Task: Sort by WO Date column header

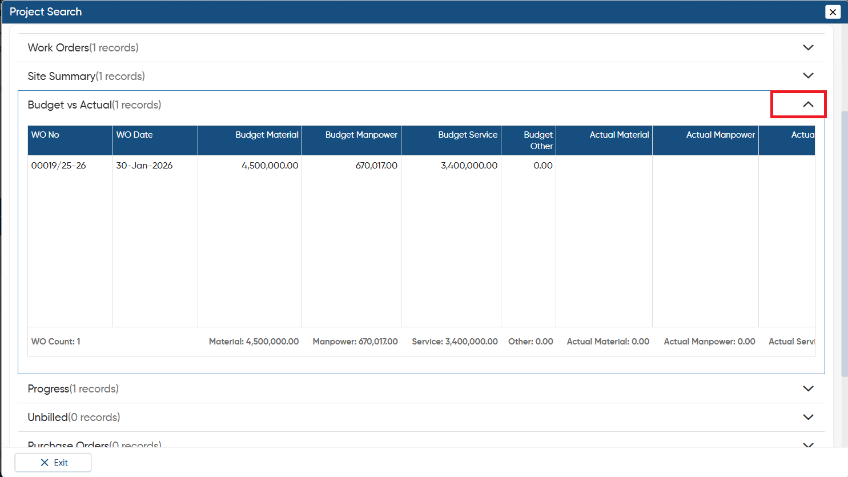Action: pos(155,141)
